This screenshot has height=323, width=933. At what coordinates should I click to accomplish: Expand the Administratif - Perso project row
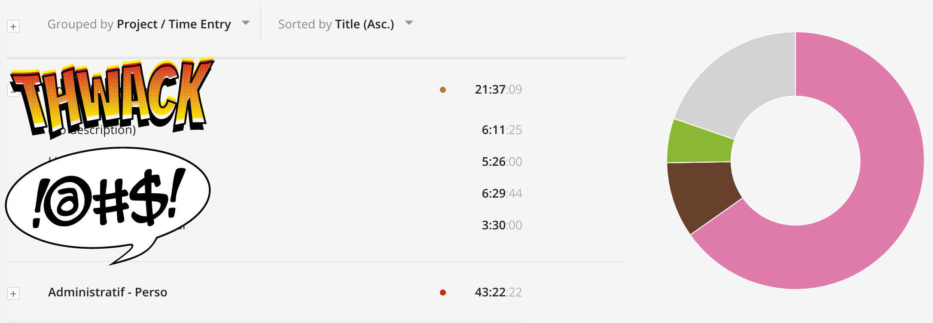tap(13, 294)
